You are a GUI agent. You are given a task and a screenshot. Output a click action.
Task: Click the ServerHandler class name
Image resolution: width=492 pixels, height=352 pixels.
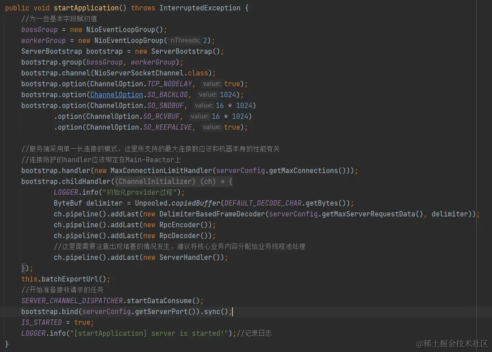pyautogui.click(x=186, y=257)
